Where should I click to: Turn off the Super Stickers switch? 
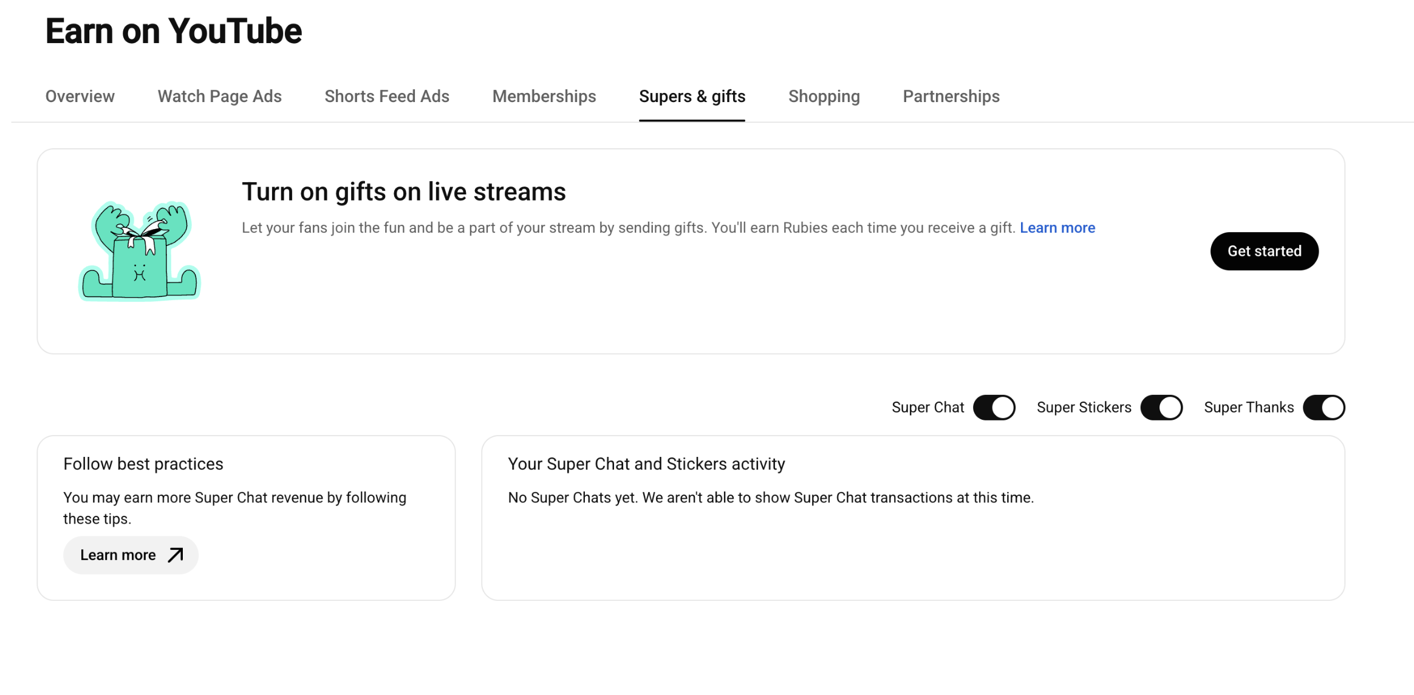pyautogui.click(x=1161, y=408)
